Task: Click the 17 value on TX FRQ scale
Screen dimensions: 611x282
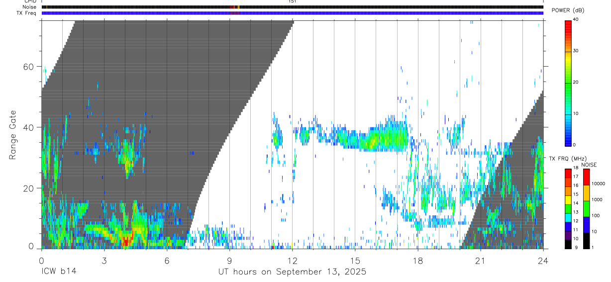Action: pos(576,177)
